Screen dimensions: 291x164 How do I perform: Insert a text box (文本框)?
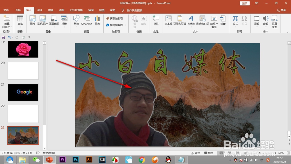[168, 21]
